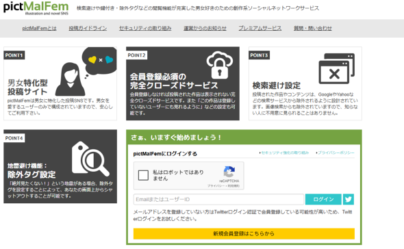Open the セキュリティの取り組み nav link
Viewport: 404px width, 249px height.
pos(145,28)
